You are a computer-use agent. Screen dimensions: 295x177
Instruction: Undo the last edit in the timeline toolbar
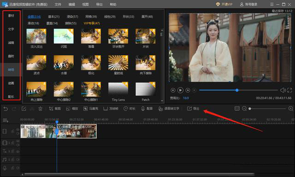point(6,109)
